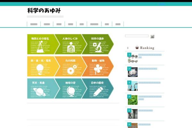This screenshot has height=128, width=192.
Task: Click the gears icon in the orange tile
Action: [x=72, y=69]
